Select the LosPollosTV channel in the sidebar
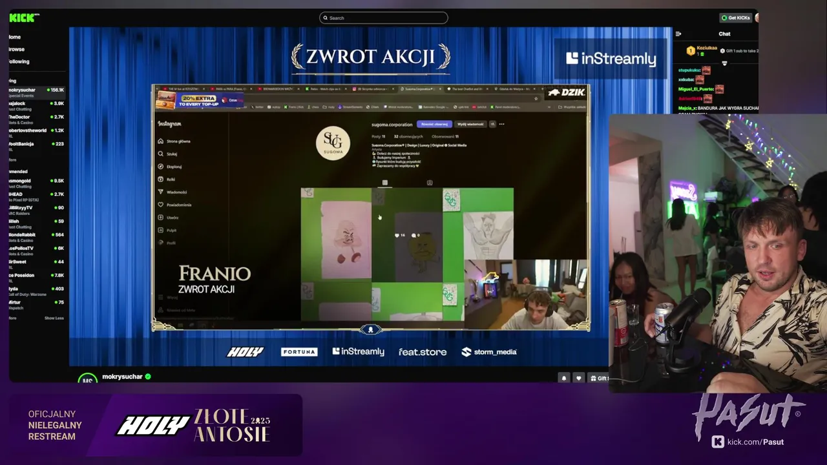The height and width of the screenshot is (465, 827). pyautogui.click(x=37, y=251)
